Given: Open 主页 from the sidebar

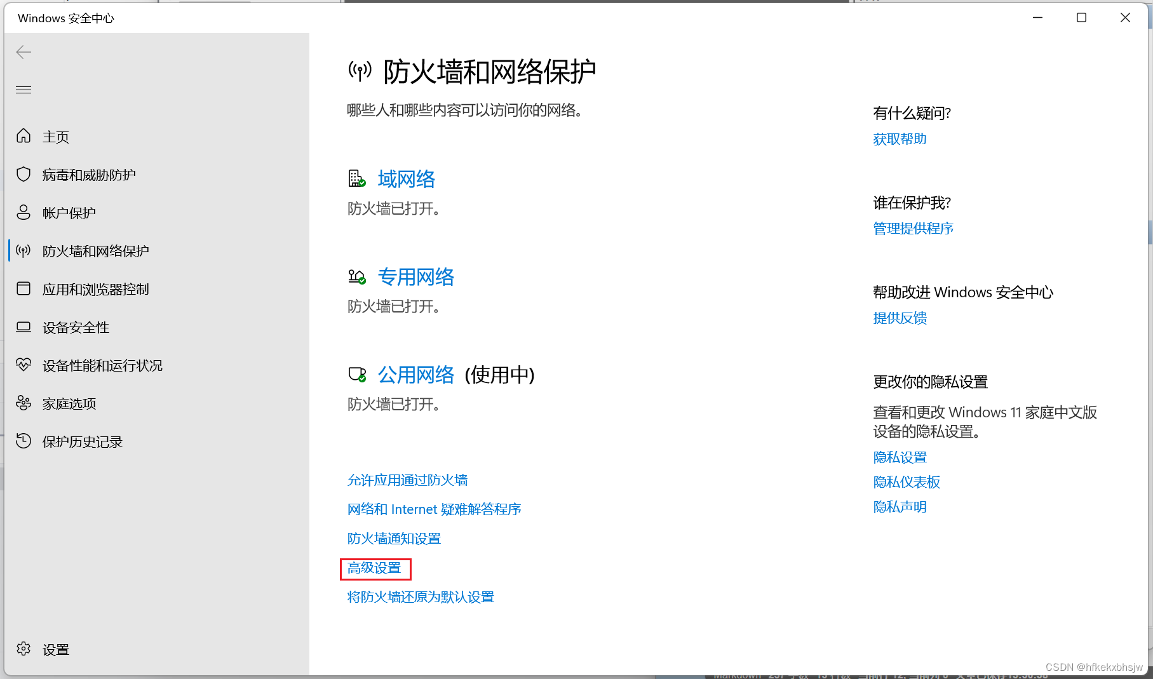Looking at the screenshot, I should click(x=55, y=136).
